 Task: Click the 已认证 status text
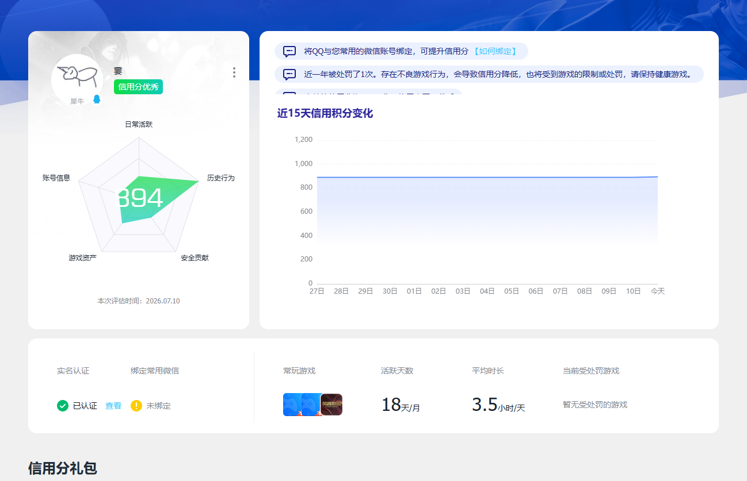[85, 406]
